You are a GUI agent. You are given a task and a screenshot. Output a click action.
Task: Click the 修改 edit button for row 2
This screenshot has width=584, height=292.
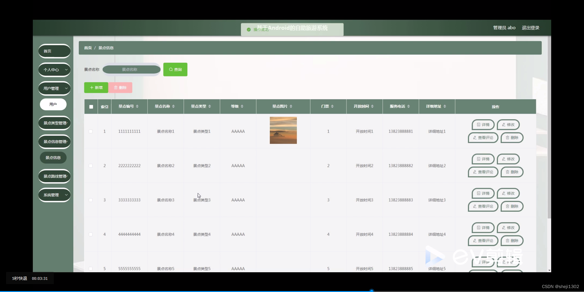[x=508, y=159]
